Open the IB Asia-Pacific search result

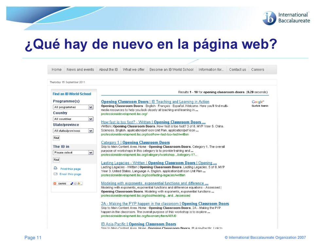(x=138, y=224)
